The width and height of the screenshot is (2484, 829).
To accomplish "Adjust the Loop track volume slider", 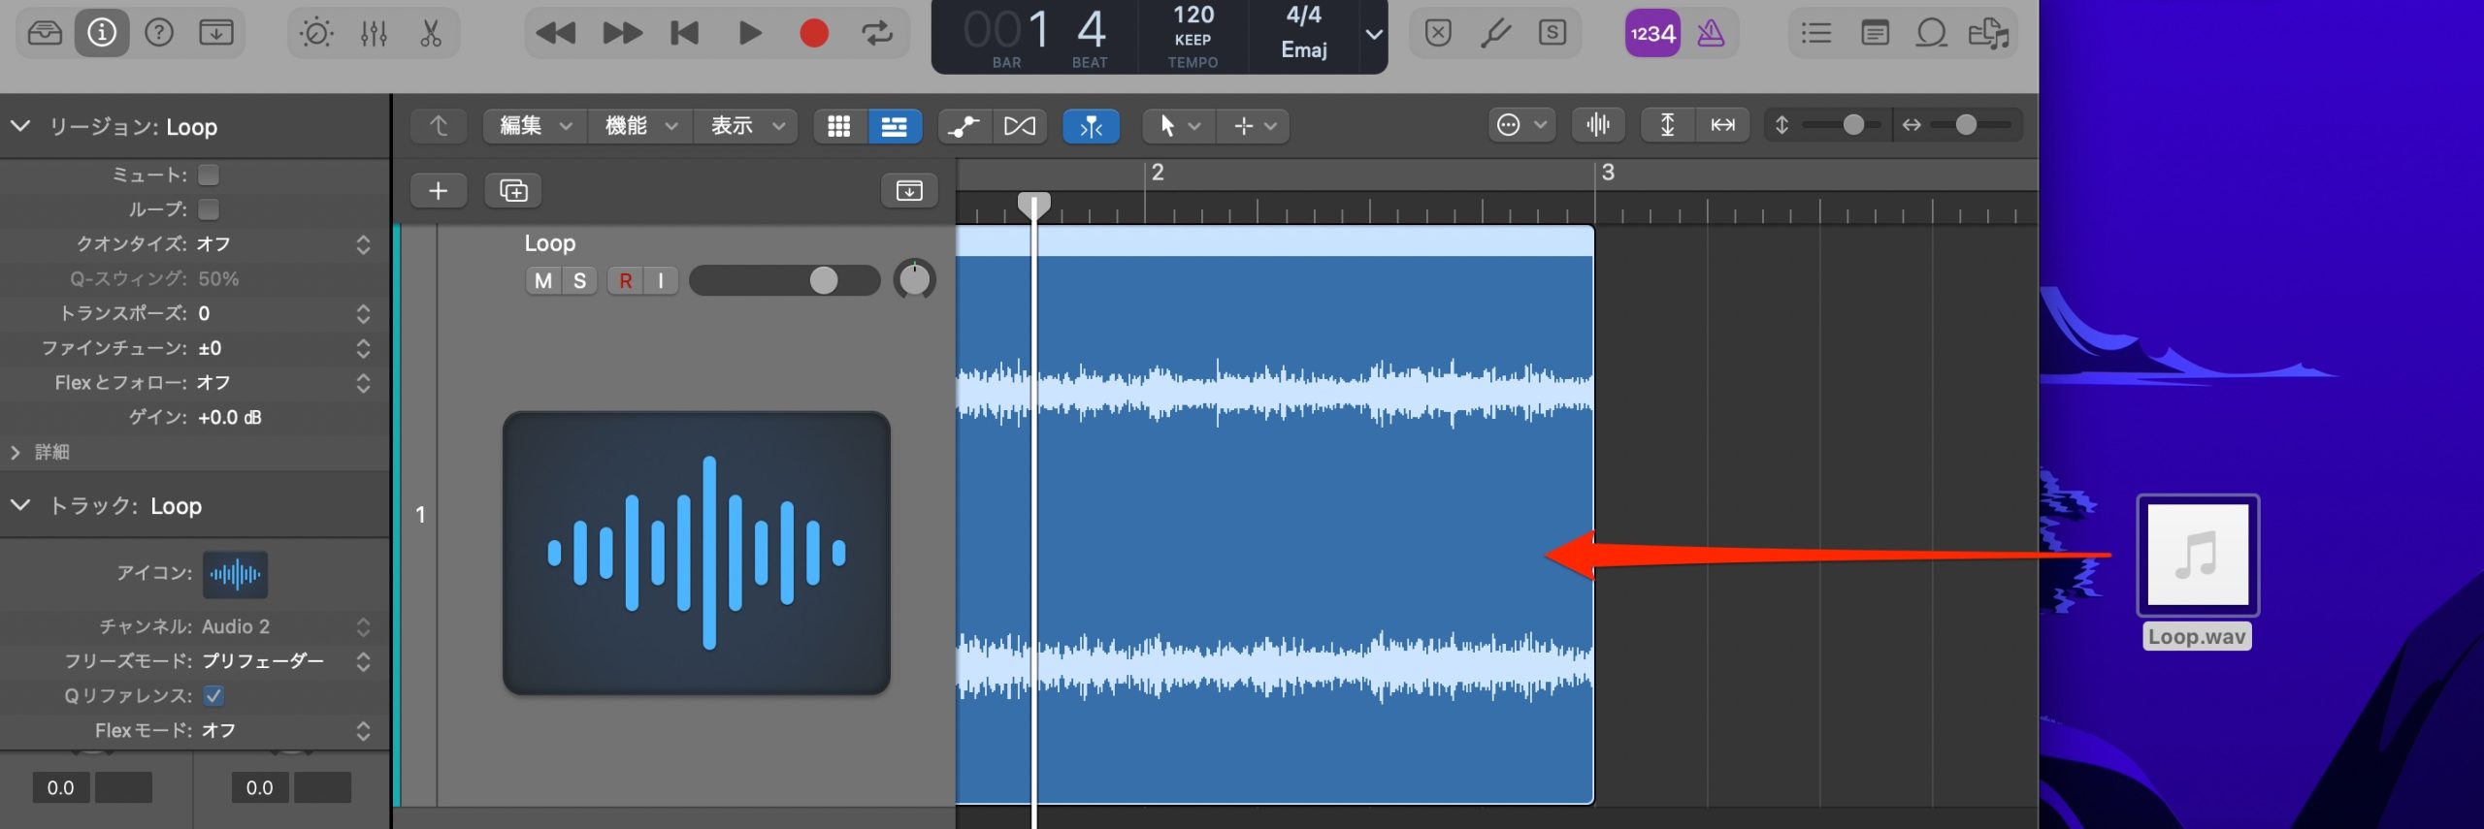I will pyautogui.click(x=784, y=280).
